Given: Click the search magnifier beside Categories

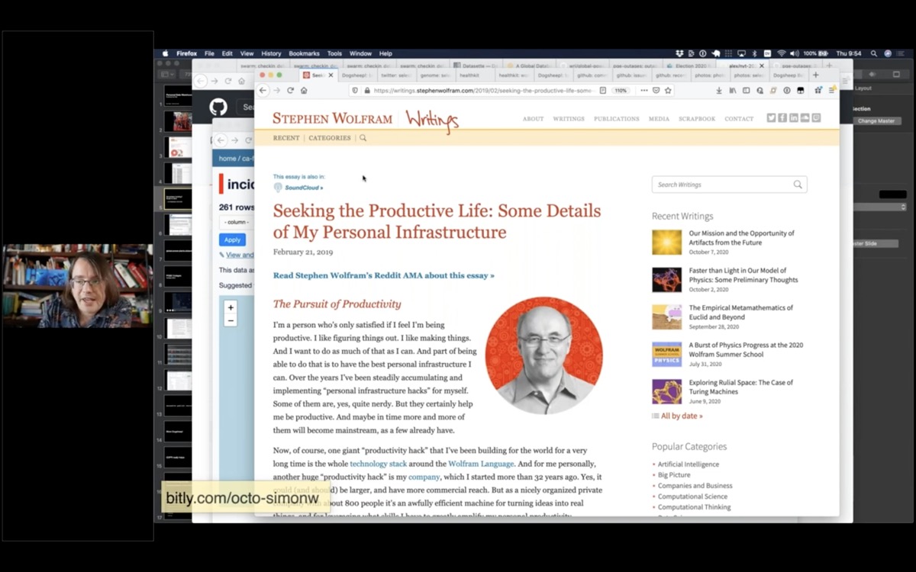Looking at the screenshot, I should [x=363, y=138].
